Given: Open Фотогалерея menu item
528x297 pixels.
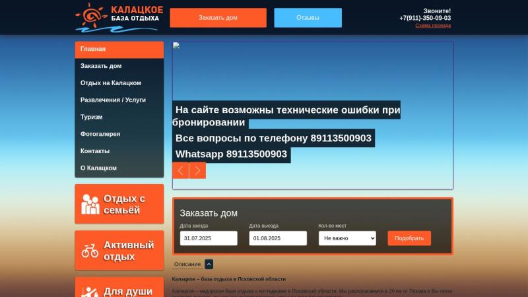Looking at the screenshot, I should tap(119, 134).
